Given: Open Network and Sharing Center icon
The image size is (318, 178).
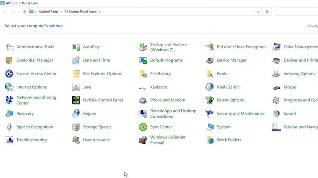Looking at the screenshot, I should tap(9, 100).
